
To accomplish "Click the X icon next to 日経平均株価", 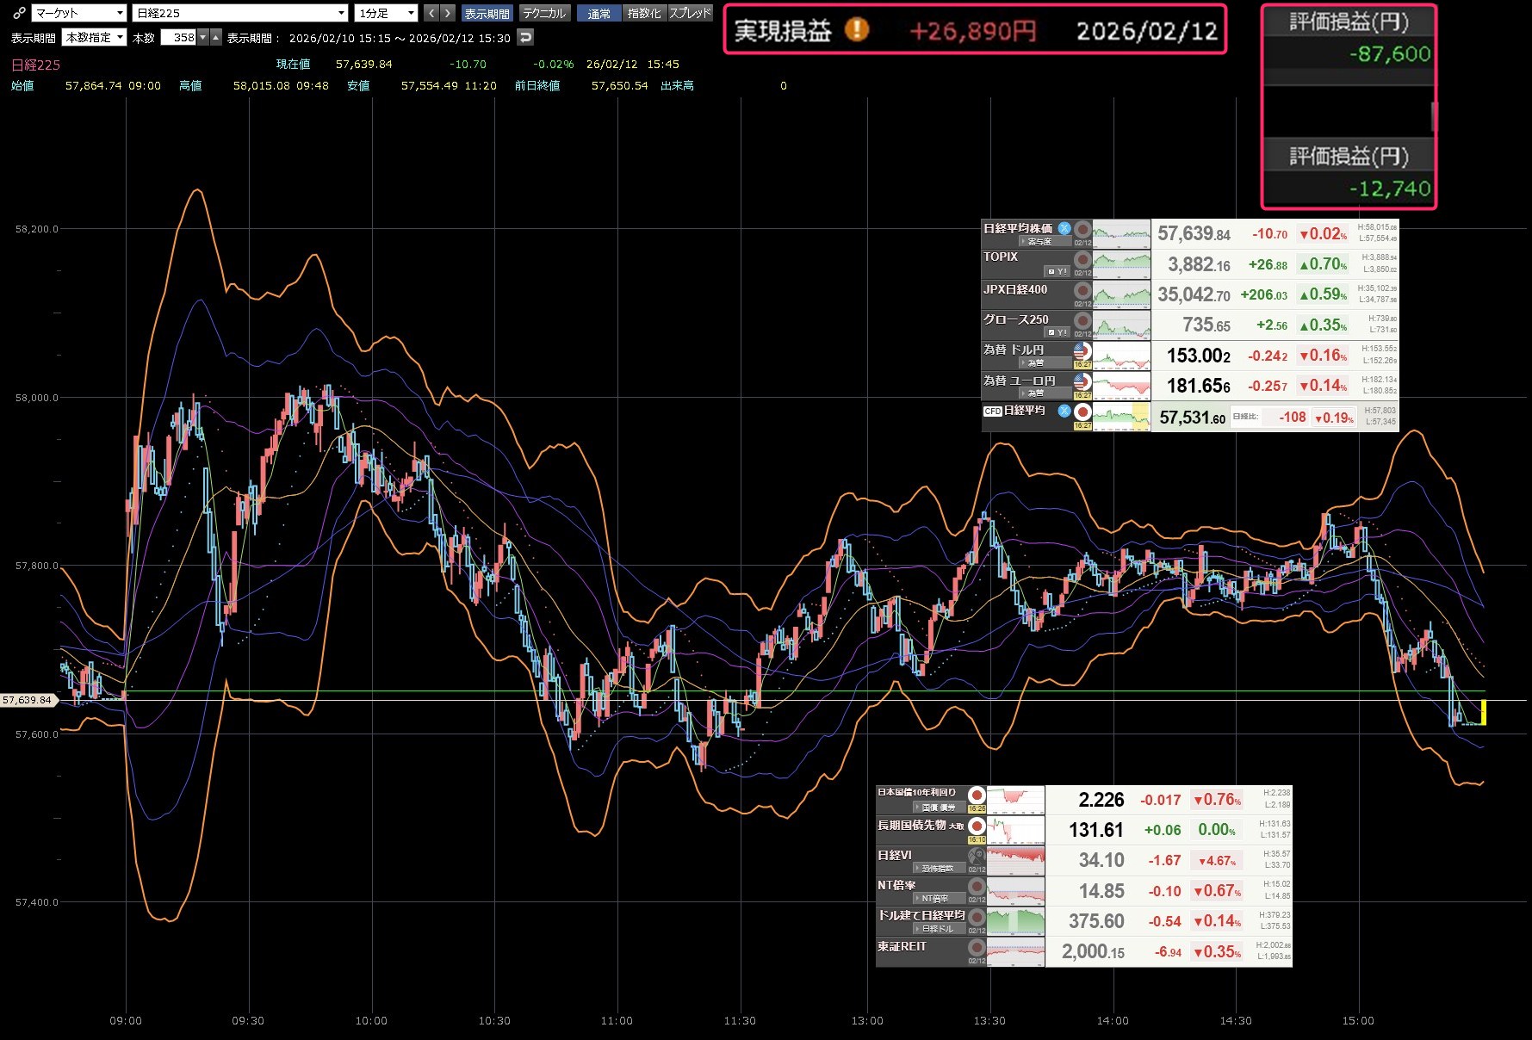I will 1064,228.
